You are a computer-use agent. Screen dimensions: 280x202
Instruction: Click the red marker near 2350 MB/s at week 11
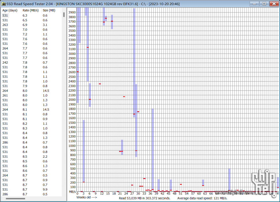point(100,84)
